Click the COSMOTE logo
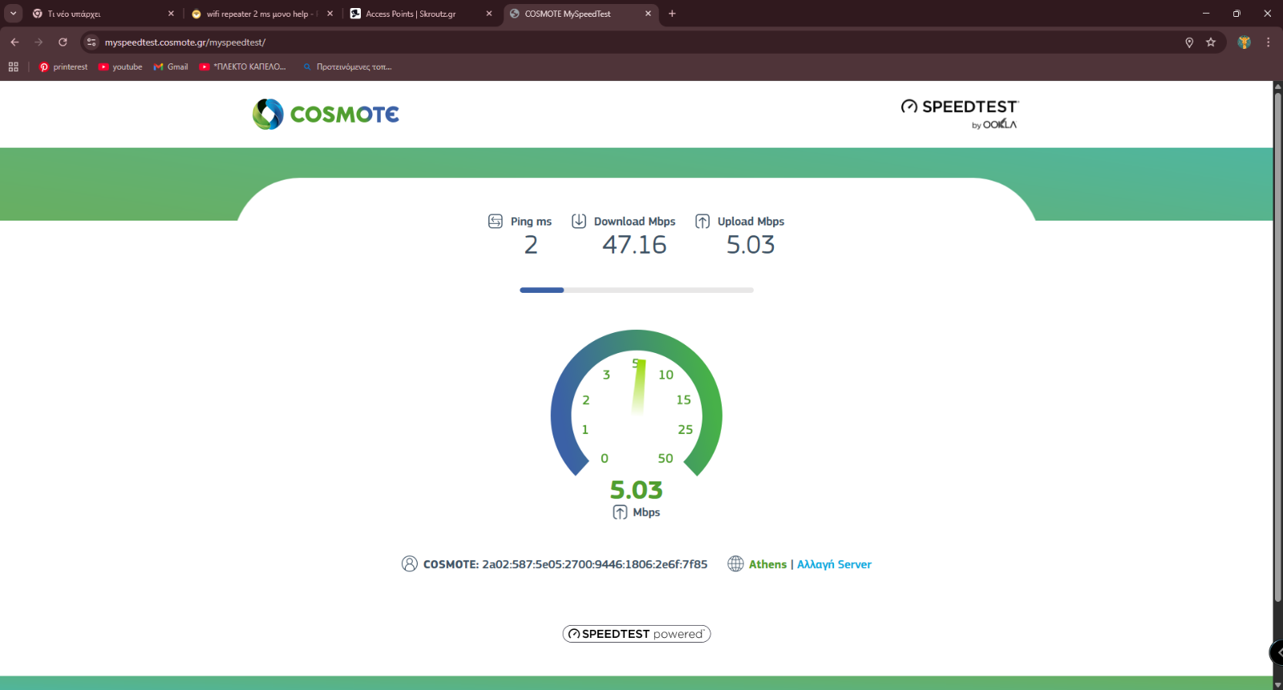 (326, 115)
